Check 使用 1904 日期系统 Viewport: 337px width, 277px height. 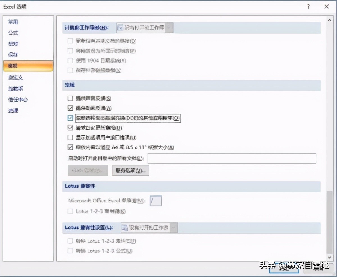70,61
